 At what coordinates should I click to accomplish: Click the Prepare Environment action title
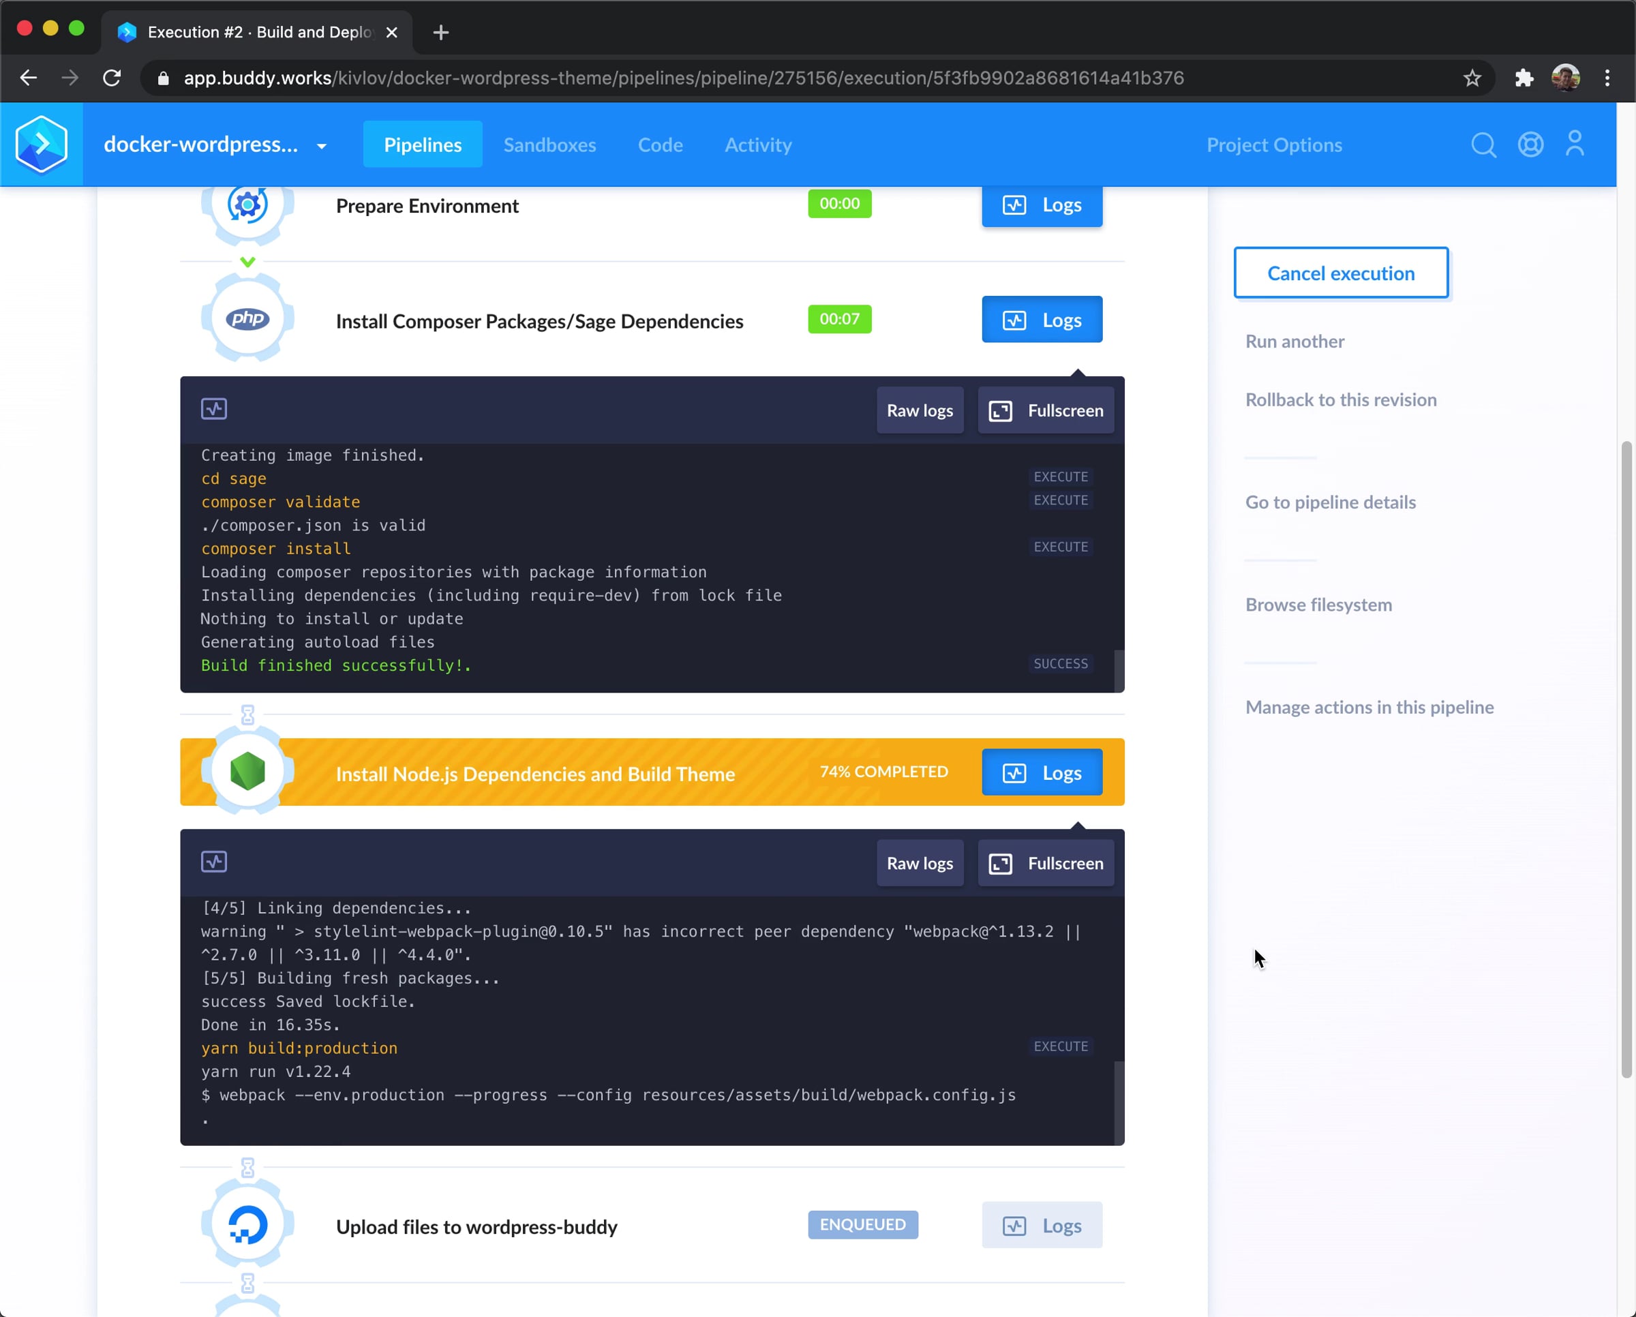click(x=427, y=206)
